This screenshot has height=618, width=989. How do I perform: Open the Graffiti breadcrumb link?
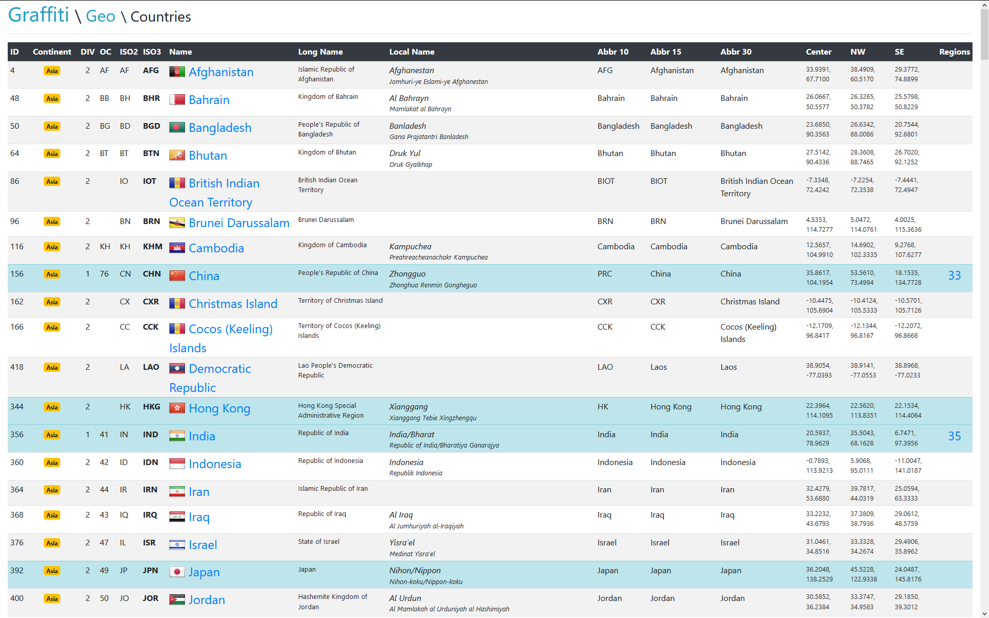coord(39,15)
